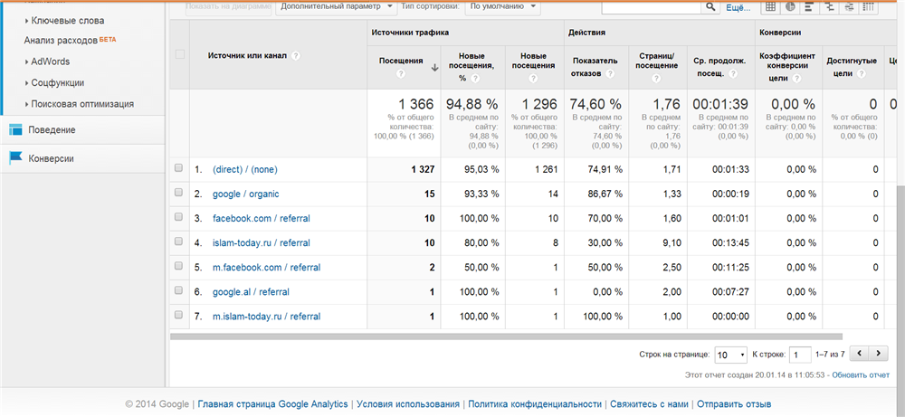Click help icon for Ср. продолж. посещ.

click(733, 74)
